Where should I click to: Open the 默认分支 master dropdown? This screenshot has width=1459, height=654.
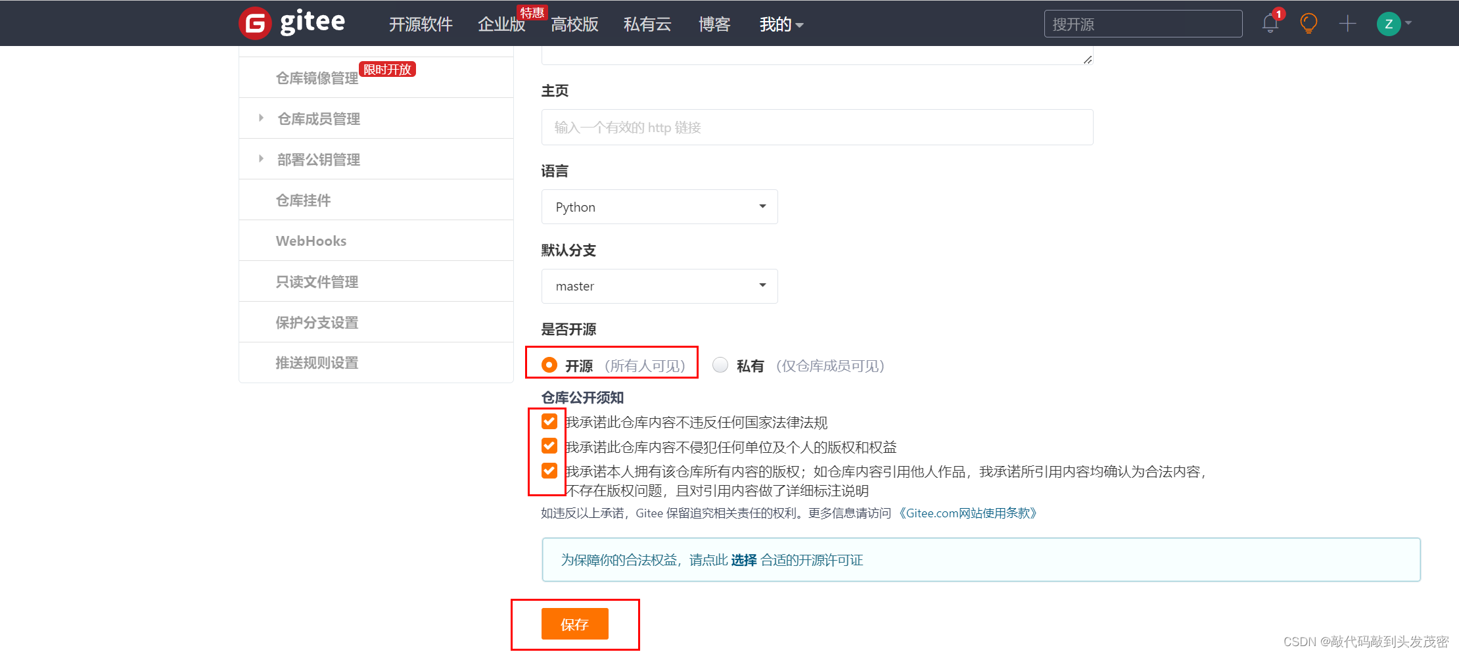pyautogui.click(x=659, y=286)
